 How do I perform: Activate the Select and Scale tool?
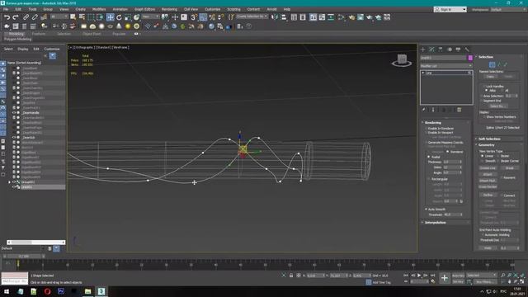click(128, 17)
